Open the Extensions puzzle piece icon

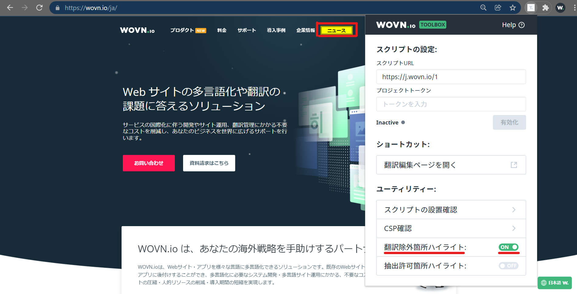(545, 8)
